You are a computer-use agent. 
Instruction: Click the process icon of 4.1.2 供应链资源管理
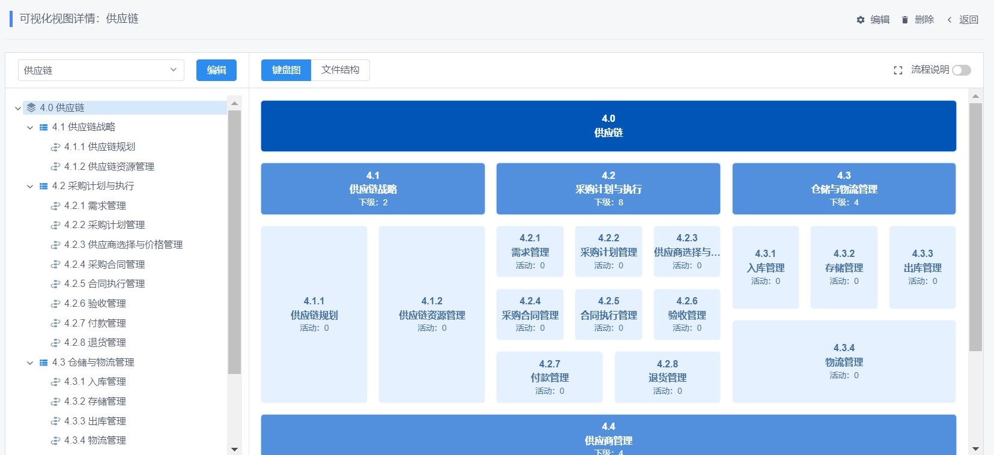point(55,167)
